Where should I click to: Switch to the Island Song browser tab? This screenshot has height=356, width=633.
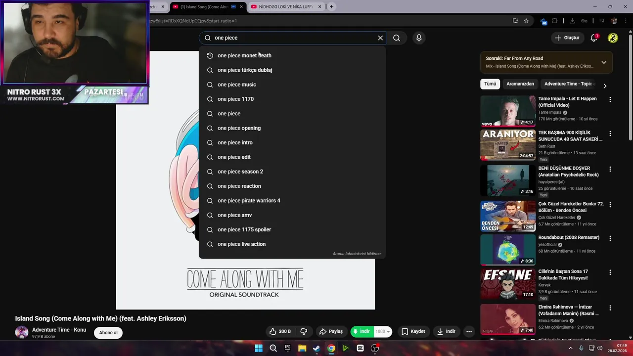pyautogui.click(x=208, y=7)
